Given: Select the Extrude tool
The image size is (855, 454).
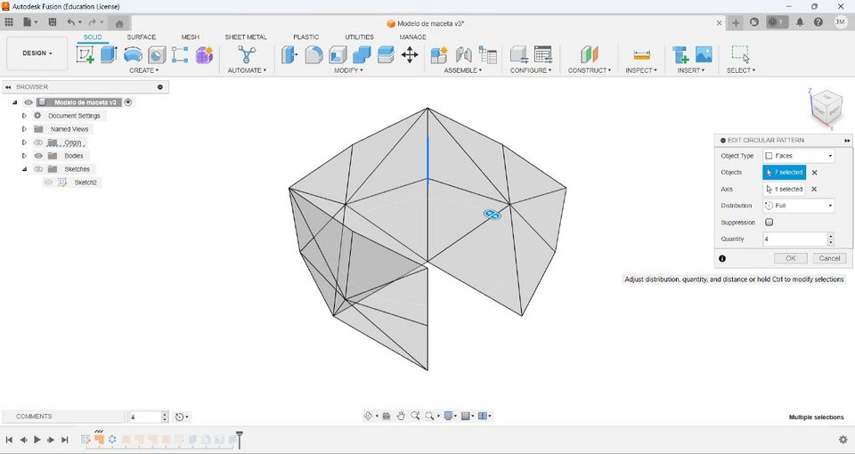Looking at the screenshot, I should [109, 54].
